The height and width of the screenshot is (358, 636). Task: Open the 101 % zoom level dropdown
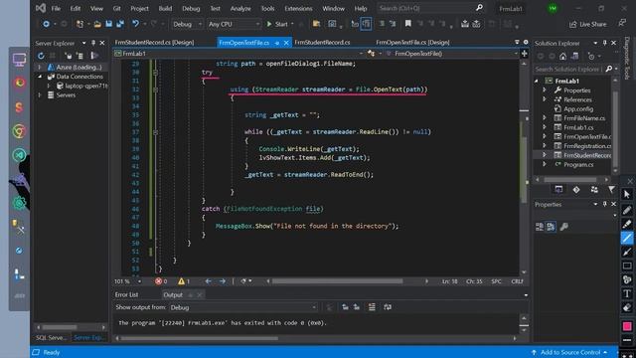coord(128,281)
